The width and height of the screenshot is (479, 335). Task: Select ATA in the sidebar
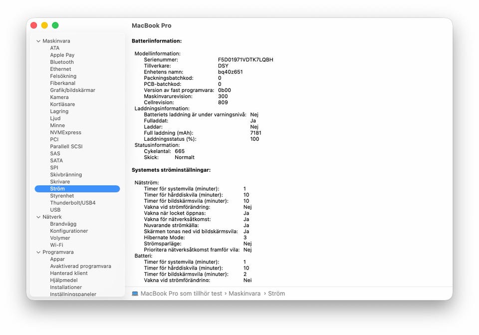(x=55, y=48)
